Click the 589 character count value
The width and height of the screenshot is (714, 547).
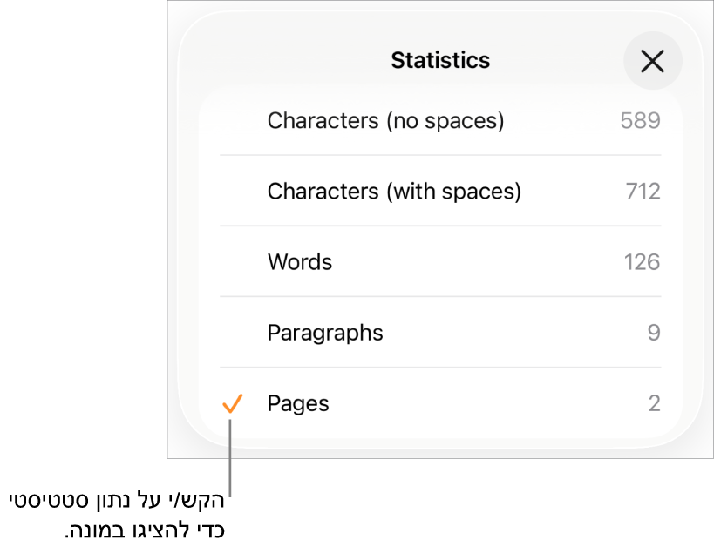point(640,120)
